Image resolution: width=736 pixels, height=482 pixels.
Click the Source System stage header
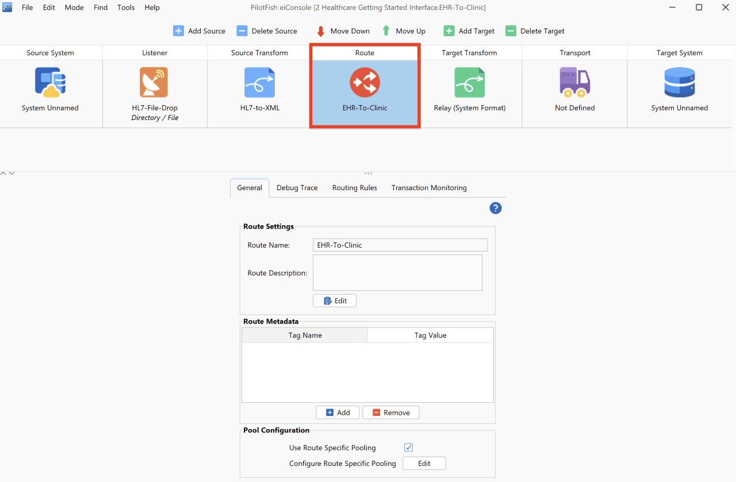pyautogui.click(x=51, y=53)
